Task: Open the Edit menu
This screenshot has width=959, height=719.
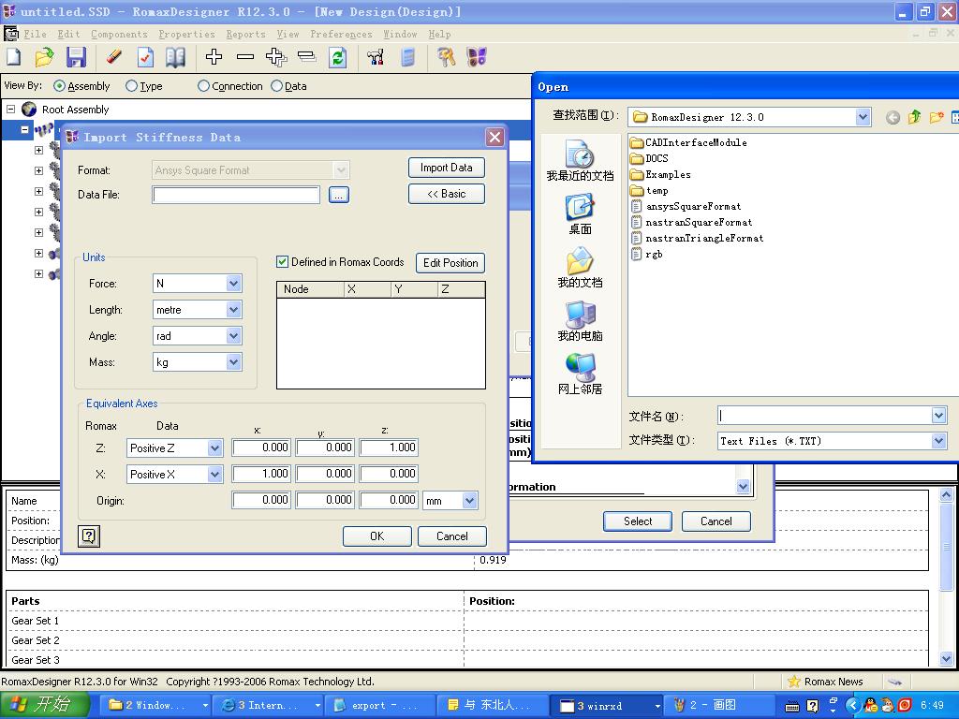Action: click(x=68, y=35)
